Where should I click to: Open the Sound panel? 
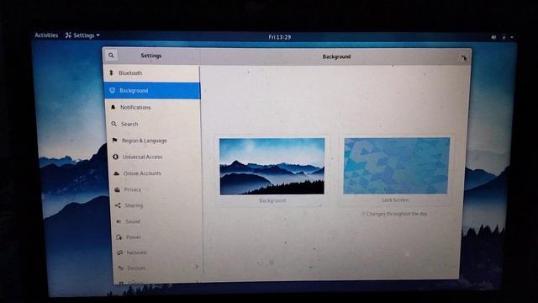click(157, 221)
